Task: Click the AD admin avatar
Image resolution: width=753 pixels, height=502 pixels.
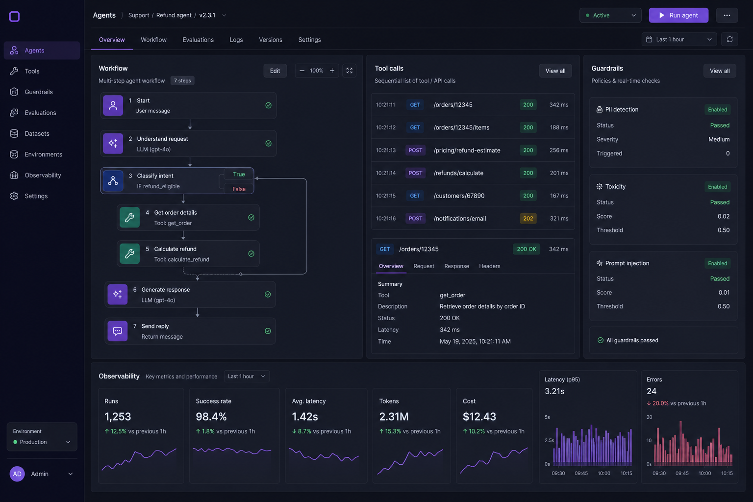Action: point(17,474)
